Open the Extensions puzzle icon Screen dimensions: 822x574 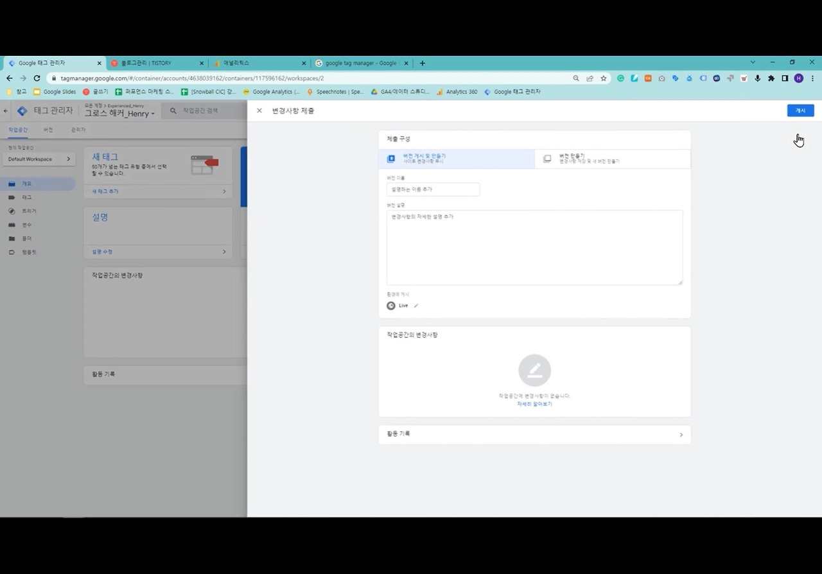point(771,78)
